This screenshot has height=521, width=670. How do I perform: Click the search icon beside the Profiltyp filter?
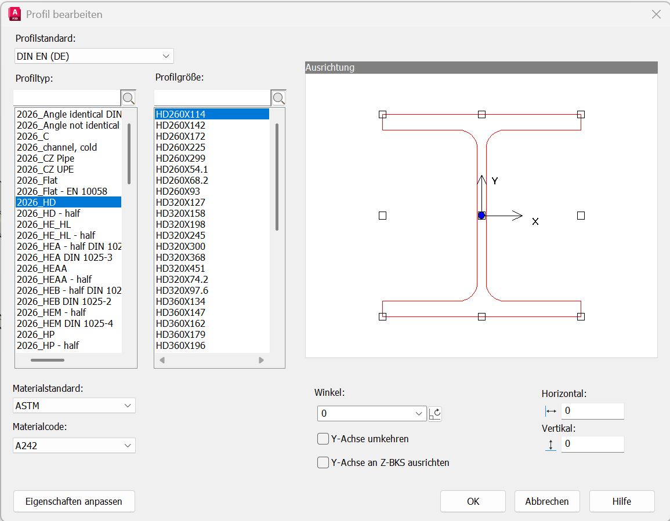pyautogui.click(x=128, y=97)
